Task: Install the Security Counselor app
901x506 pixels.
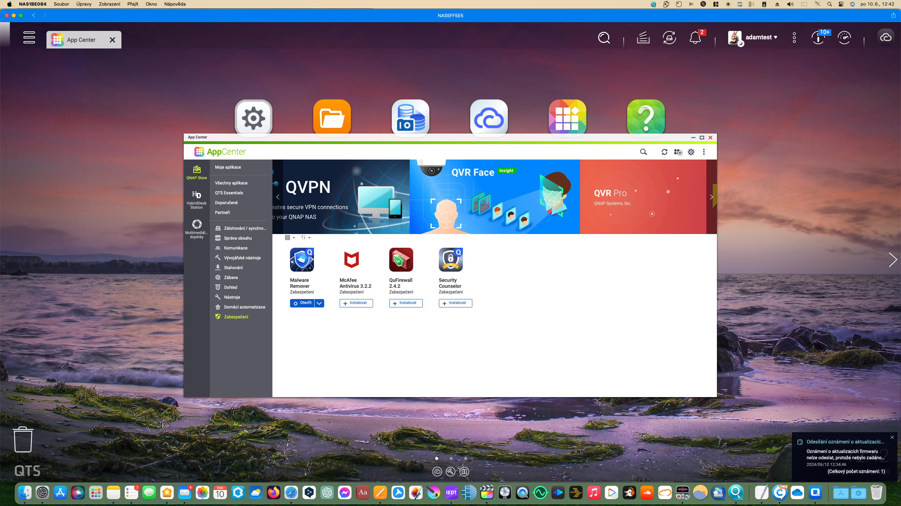Action: click(x=455, y=303)
